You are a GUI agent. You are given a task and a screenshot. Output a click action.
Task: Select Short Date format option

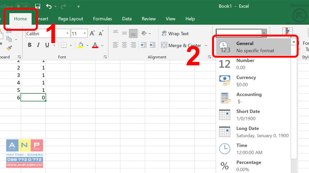(x=253, y=115)
